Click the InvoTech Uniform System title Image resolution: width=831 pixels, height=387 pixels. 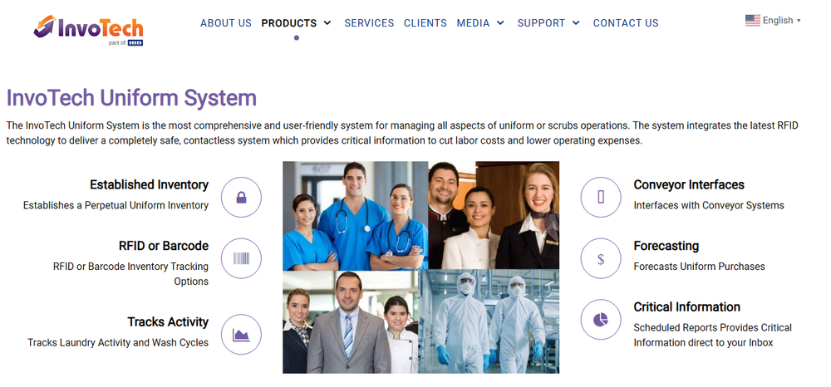click(131, 99)
